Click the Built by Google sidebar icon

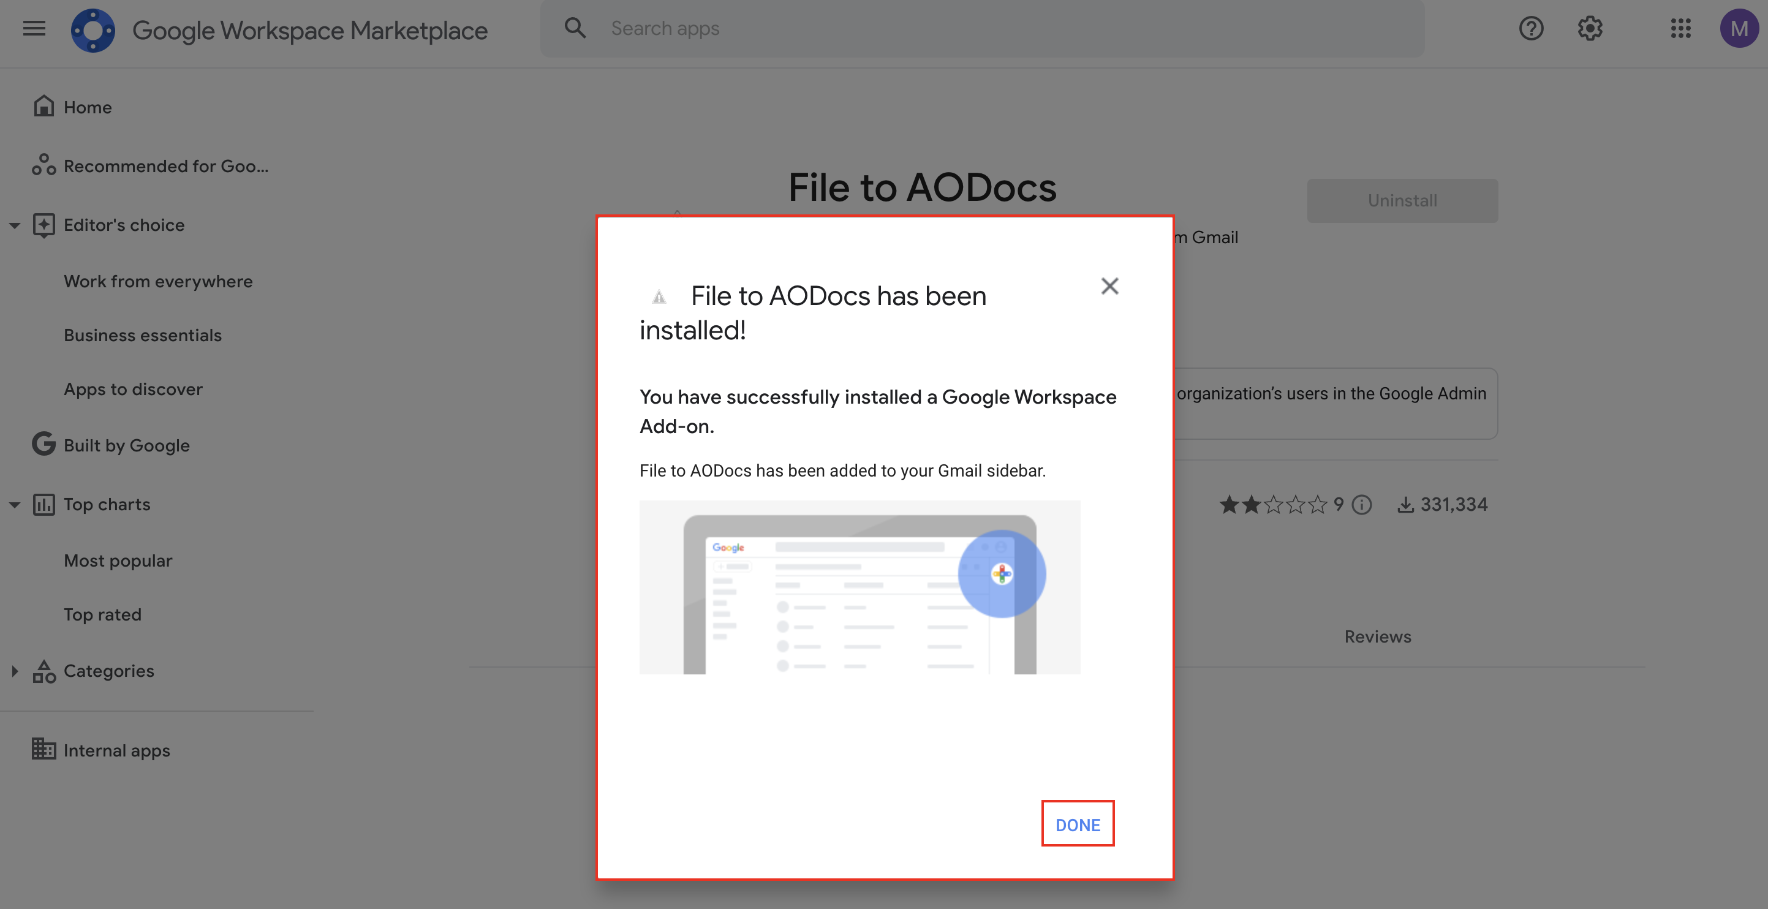click(43, 444)
